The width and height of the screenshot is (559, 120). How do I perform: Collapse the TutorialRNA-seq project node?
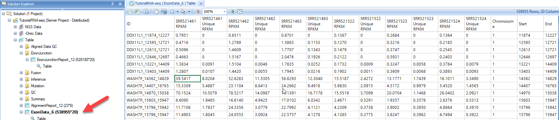tap(9, 20)
